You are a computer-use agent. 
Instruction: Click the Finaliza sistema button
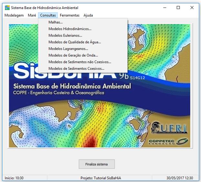pyautogui.click(x=97, y=164)
